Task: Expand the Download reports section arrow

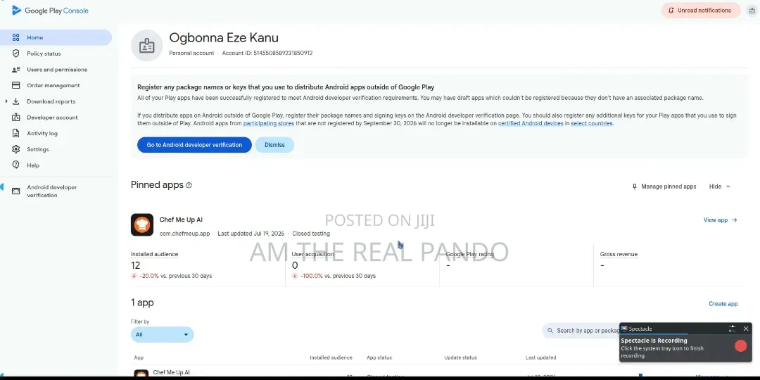Action: tap(6, 101)
